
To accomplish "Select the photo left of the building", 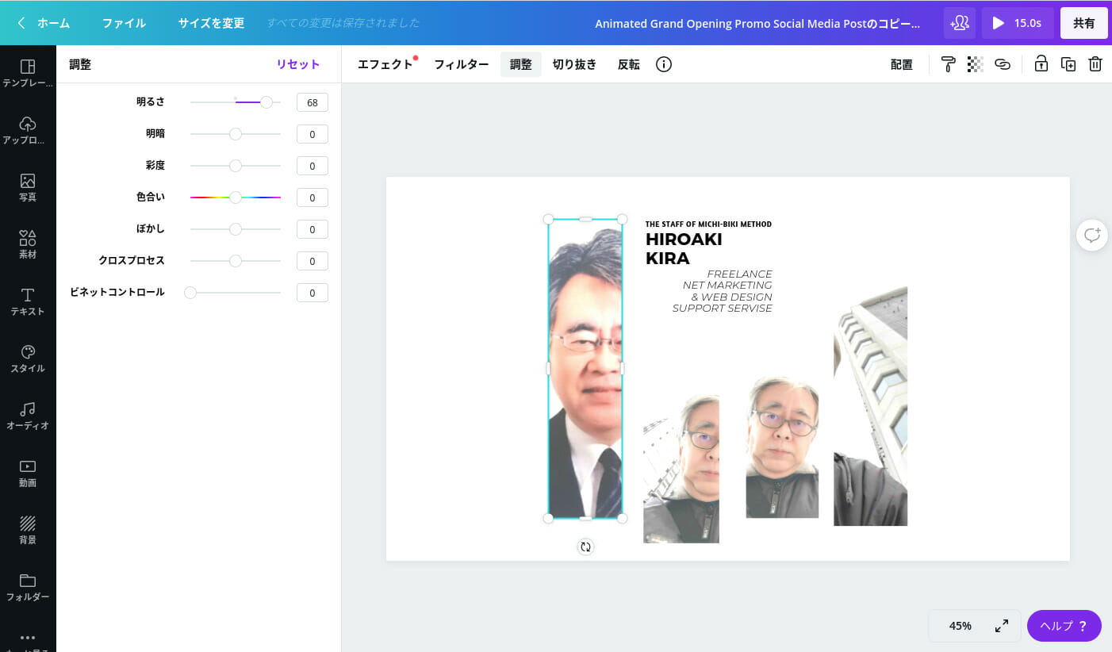I will 782,447.
